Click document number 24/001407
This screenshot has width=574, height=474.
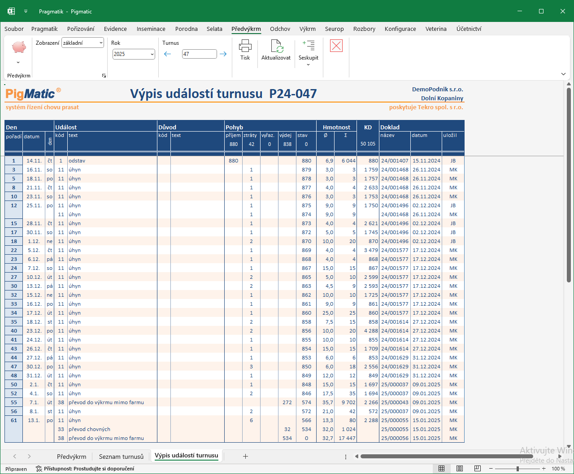click(x=395, y=161)
